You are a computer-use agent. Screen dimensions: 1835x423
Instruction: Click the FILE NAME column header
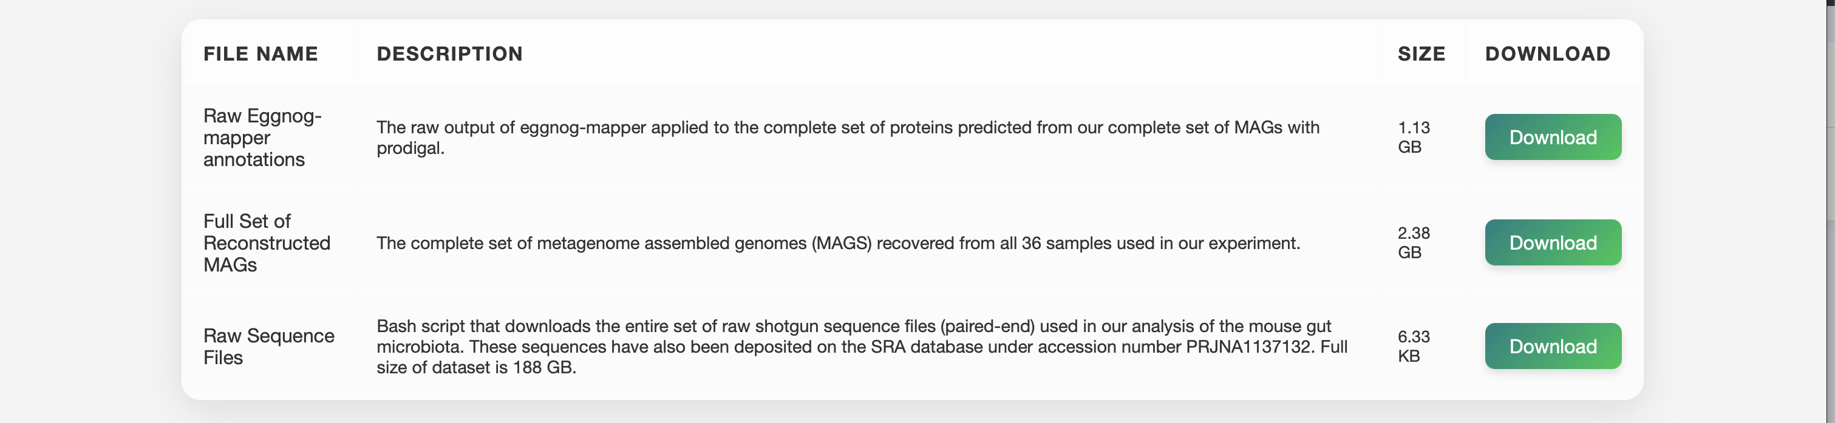pos(260,54)
